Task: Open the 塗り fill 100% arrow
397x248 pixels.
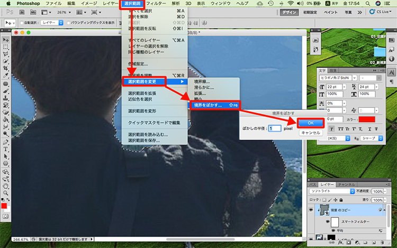Action: tap(385, 200)
